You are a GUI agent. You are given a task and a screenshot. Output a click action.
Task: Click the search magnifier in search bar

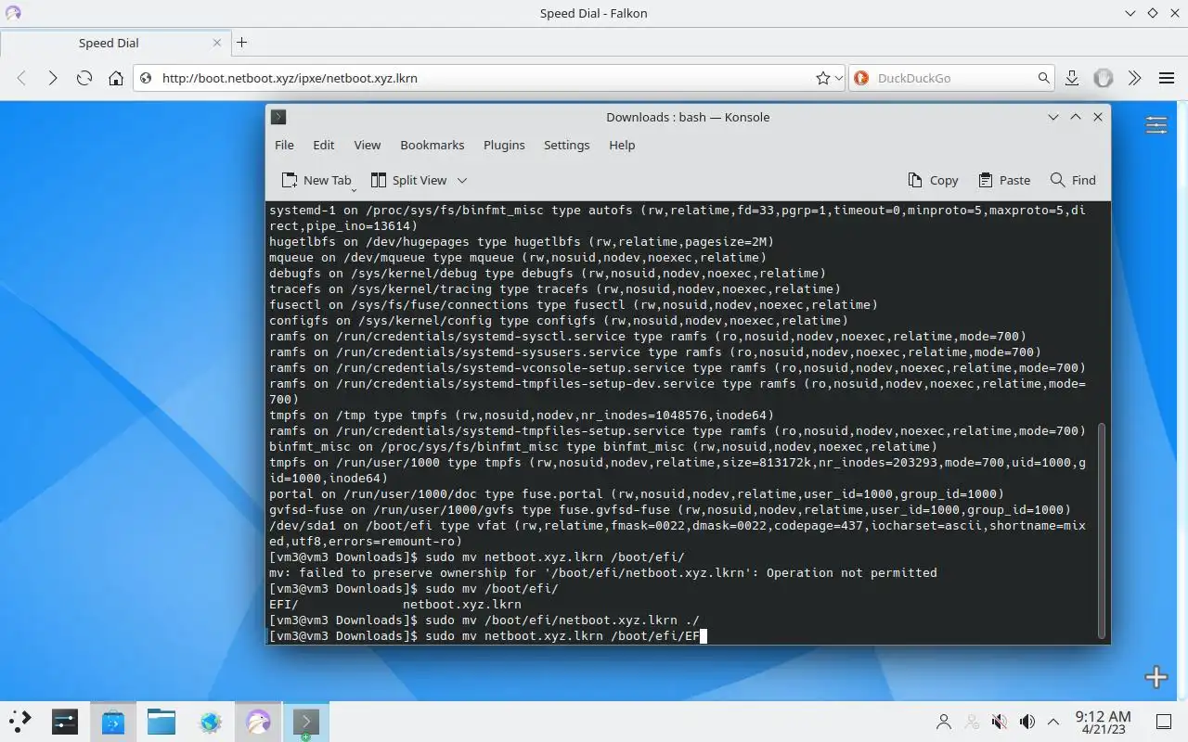[1043, 78]
